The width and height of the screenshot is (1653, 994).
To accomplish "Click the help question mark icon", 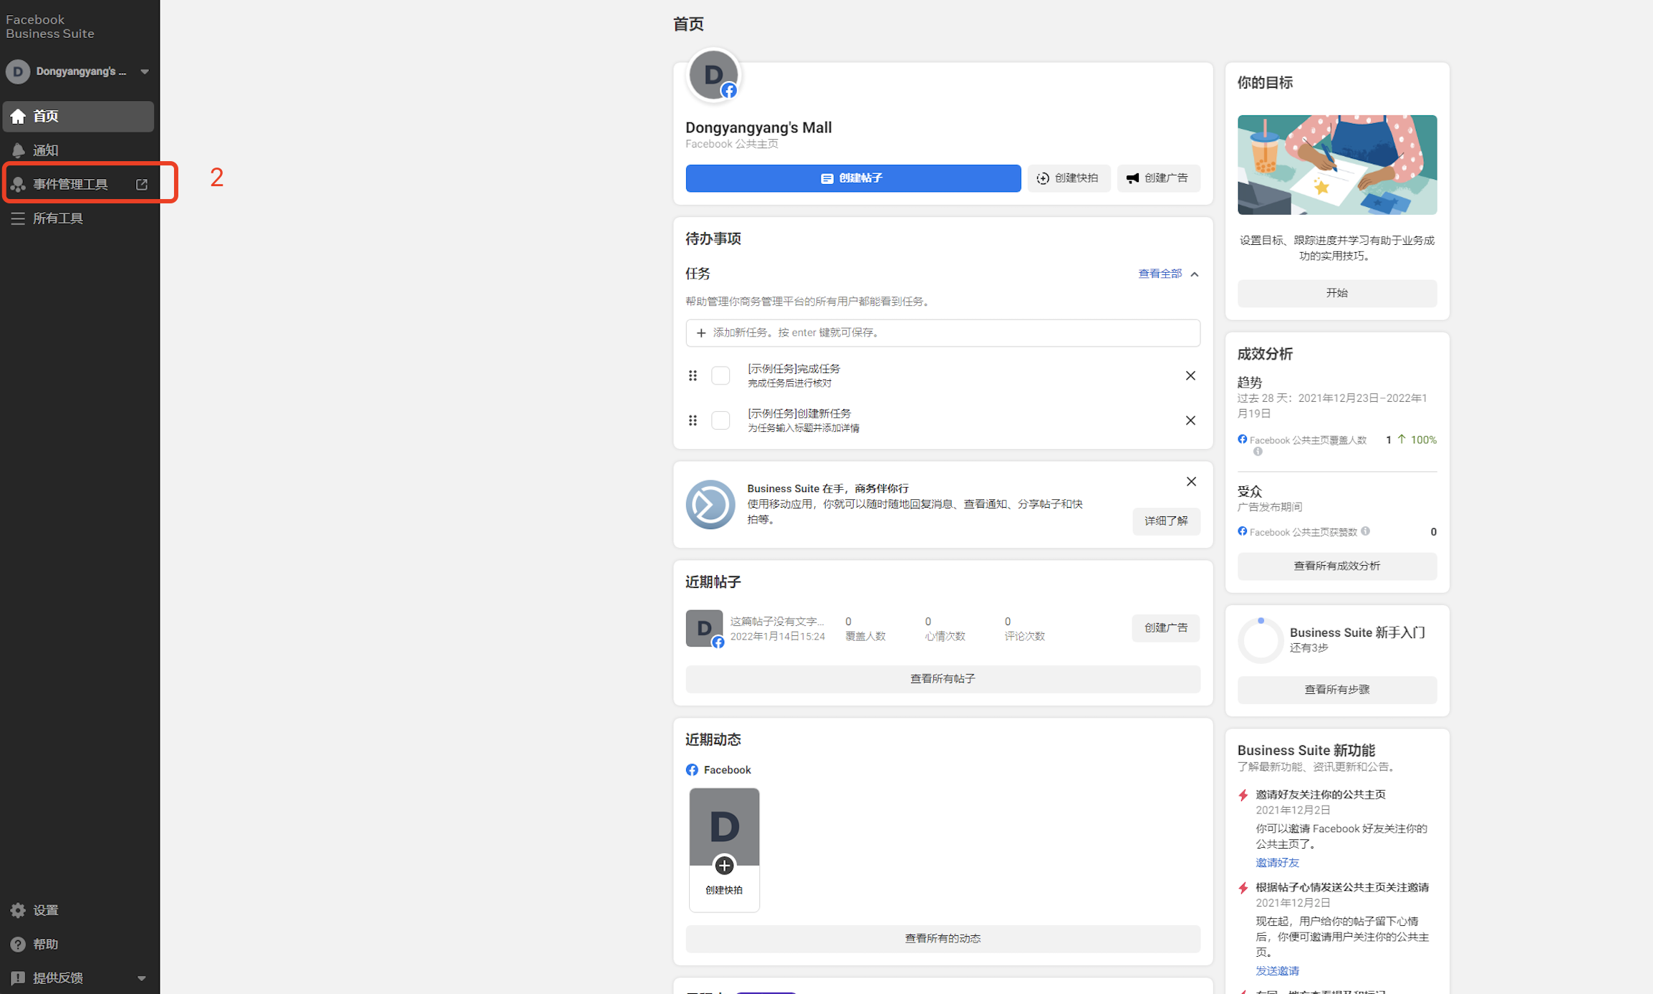I will click(x=18, y=944).
